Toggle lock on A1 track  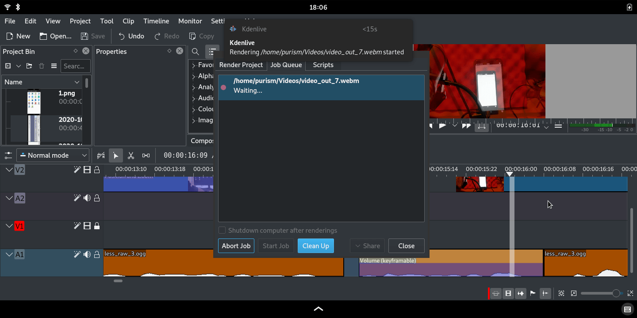97,254
